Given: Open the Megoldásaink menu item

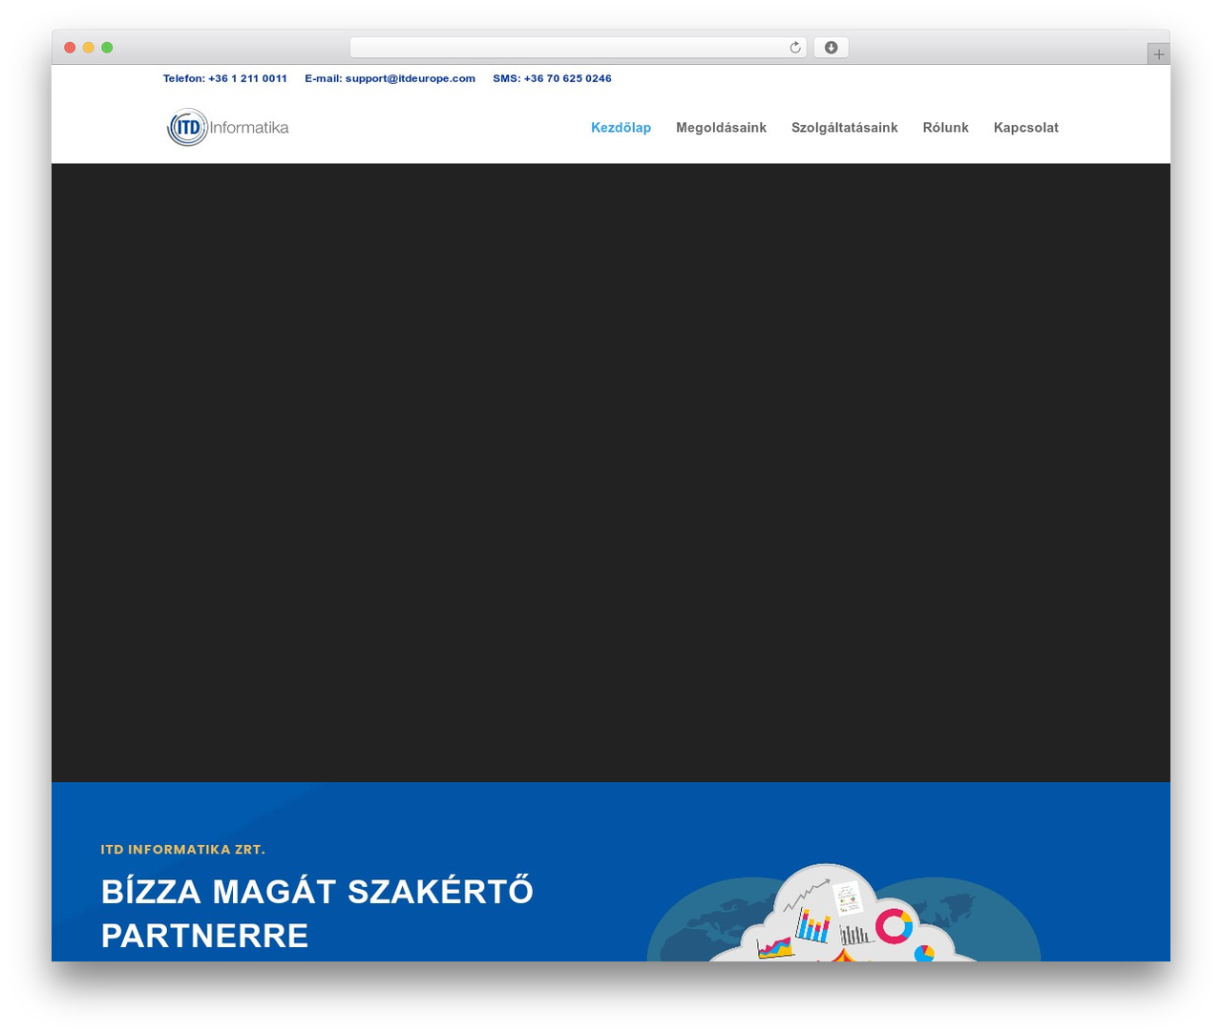Looking at the screenshot, I should point(721,128).
